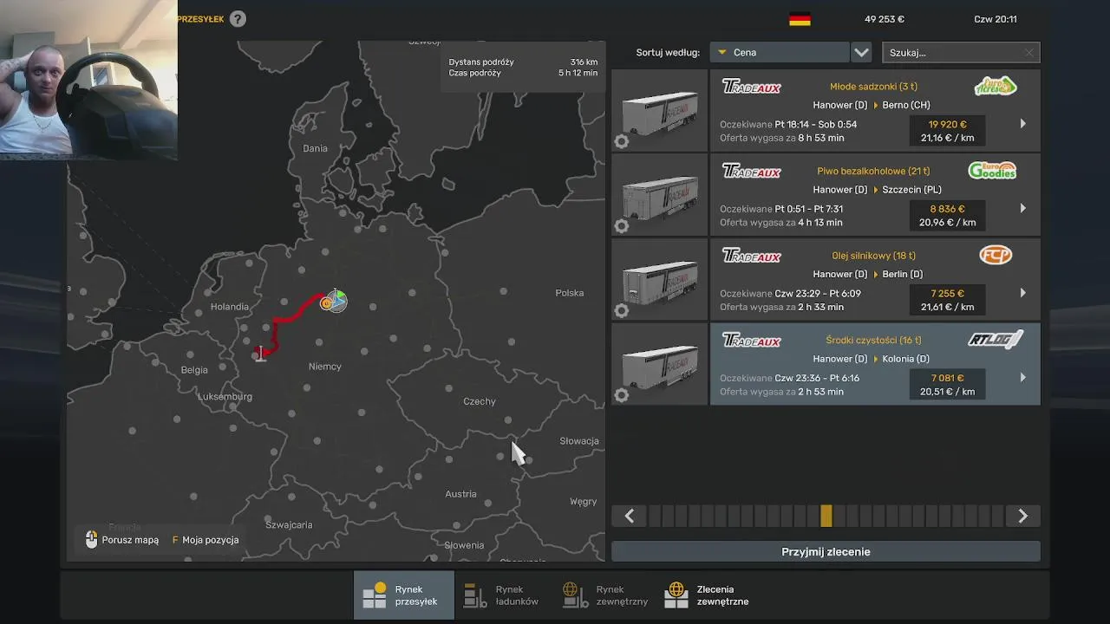Click Moja pozycja map button
Viewport: 1110px width, 624px height.
tap(206, 540)
